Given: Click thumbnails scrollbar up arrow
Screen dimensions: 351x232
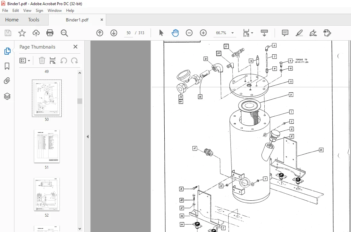Looking at the screenshot, I should tap(80, 73).
